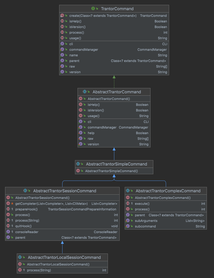Toggle the static indicator on isHelp() in TrantorCommand

(x=62, y=21)
